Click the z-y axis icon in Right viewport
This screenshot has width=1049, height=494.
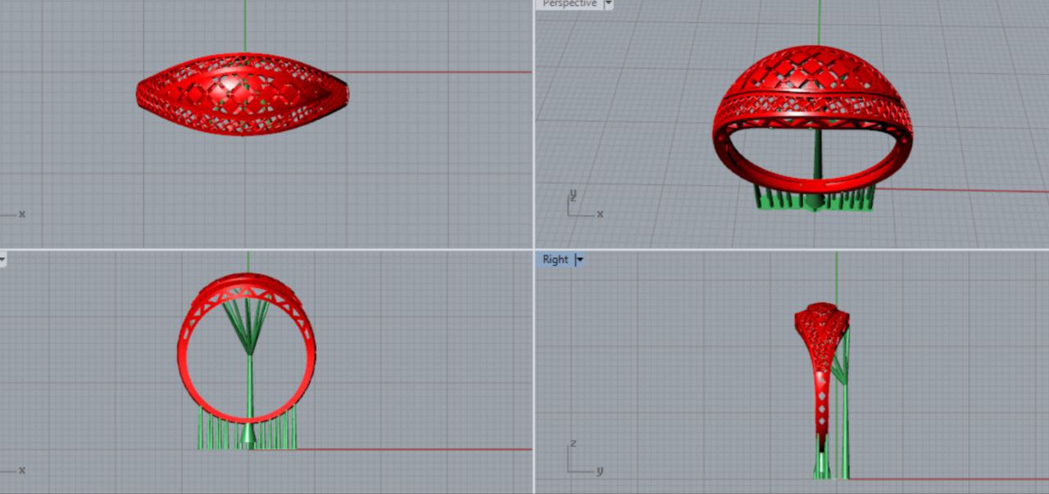(581, 460)
